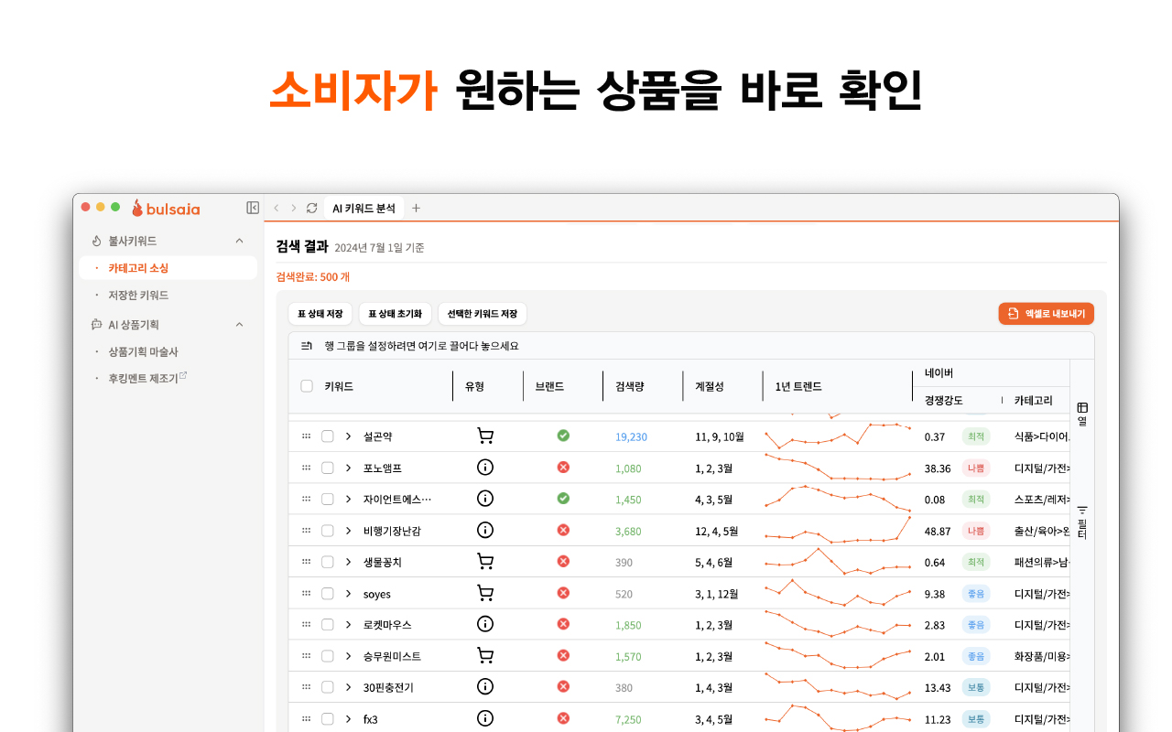Click the 최적 badge for 설곤약
Viewport: 1172px width, 732px height.
pyautogui.click(x=976, y=436)
